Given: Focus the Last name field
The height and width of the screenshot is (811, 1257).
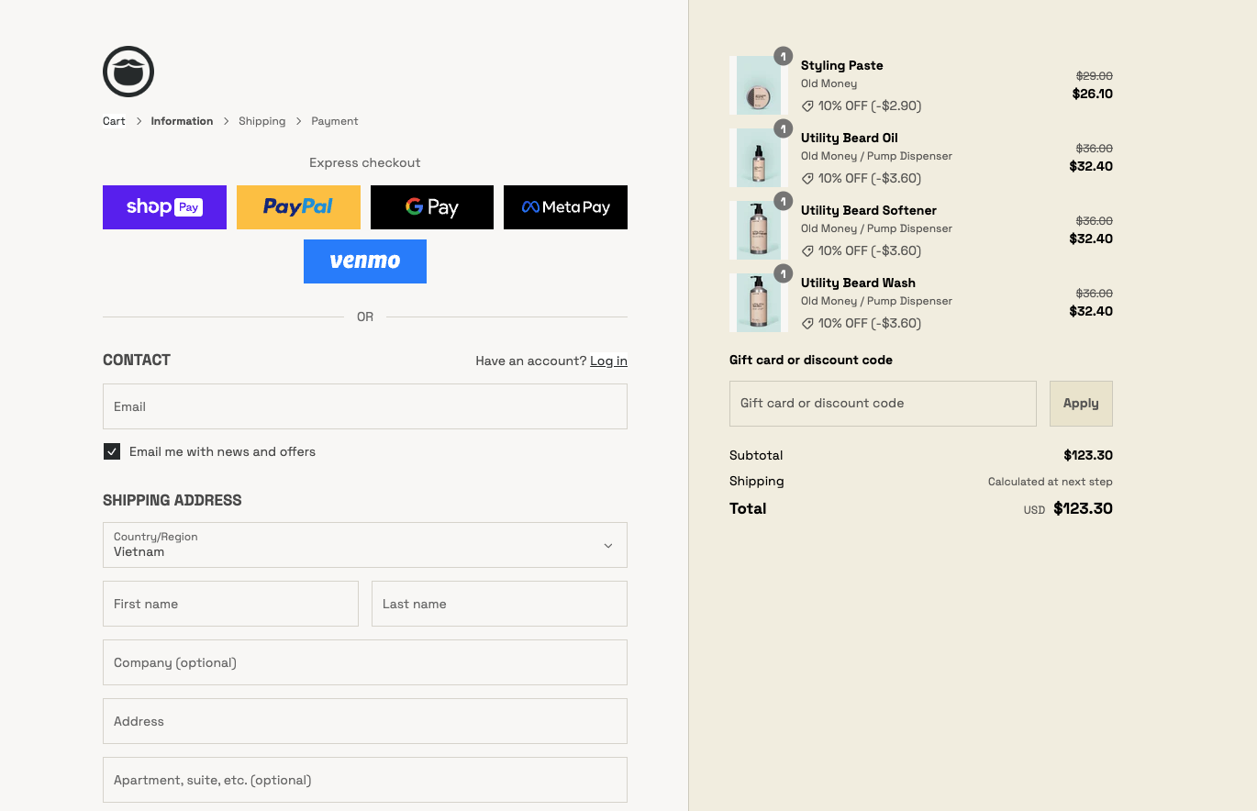Looking at the screenshot, I should click(499, 604).
